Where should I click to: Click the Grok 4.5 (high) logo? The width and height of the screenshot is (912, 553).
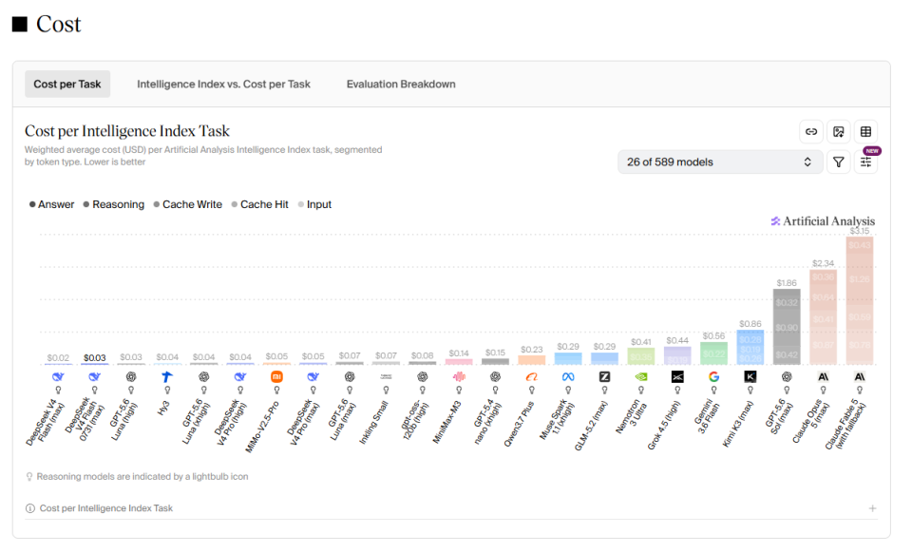(x=677, y=377)
